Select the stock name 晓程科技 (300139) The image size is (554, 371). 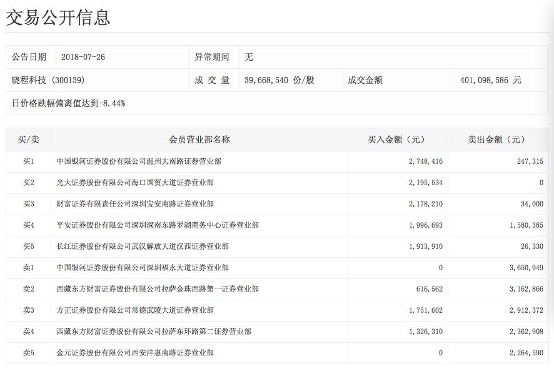tap(48, 80)
